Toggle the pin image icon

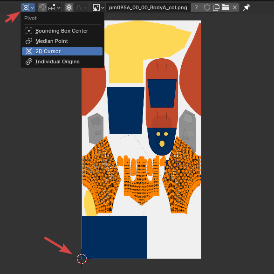[x=247, y=7]
